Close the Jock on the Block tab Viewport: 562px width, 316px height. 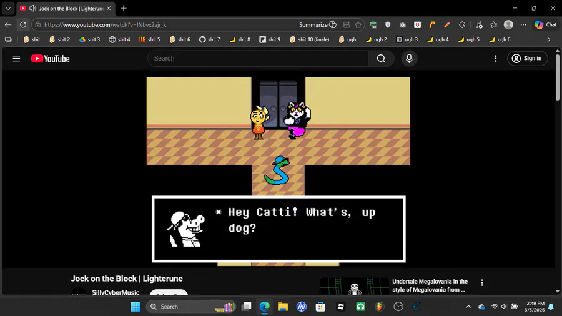pos(109,8)
